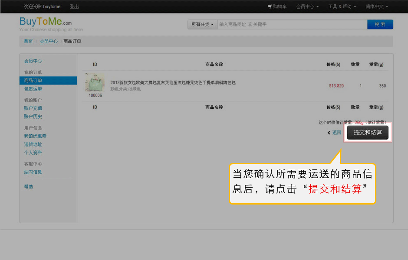
Task: Open the 会员中心 top menu dropdown
Action: (307, 6)
